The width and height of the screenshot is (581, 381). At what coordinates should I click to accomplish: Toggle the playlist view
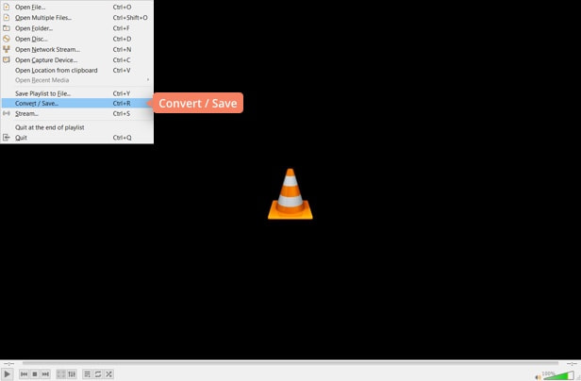click(87, 374)
